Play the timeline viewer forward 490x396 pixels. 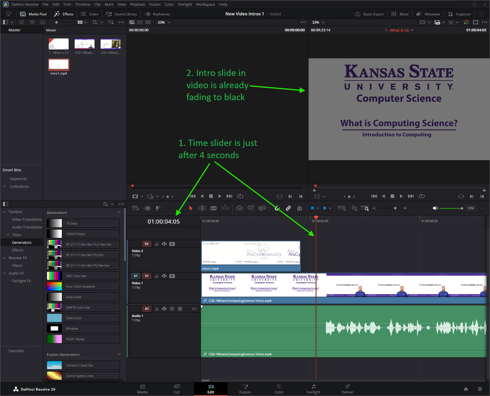pyautogui.click(x=401, y=196)
